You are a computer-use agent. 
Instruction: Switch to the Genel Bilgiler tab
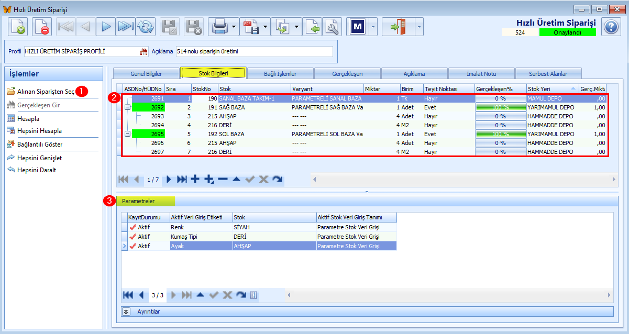(146, 74)
